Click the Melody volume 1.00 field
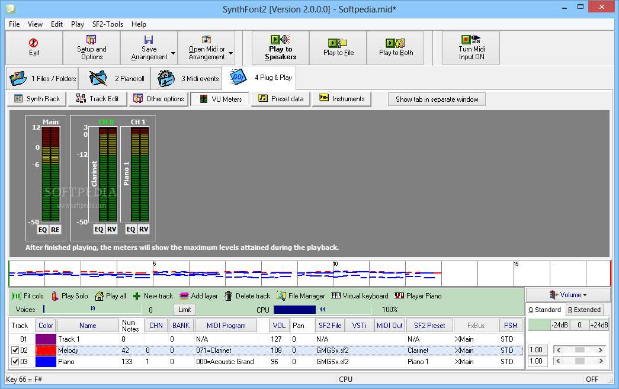Screen dimensions: 619x389 click(537, 350)
